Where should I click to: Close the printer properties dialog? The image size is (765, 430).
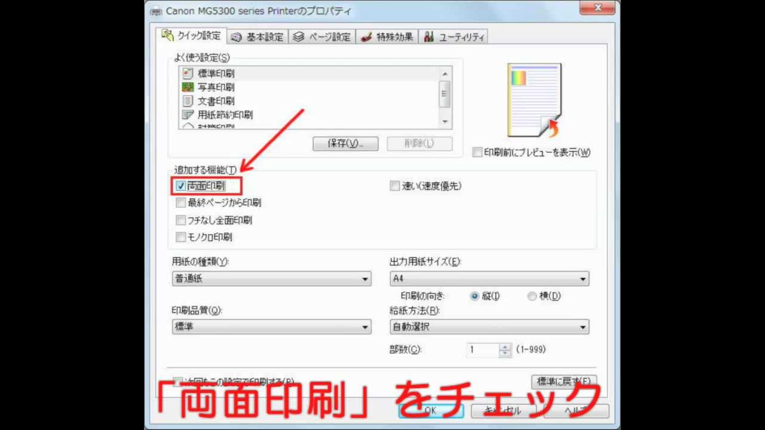tap(598, 8)
